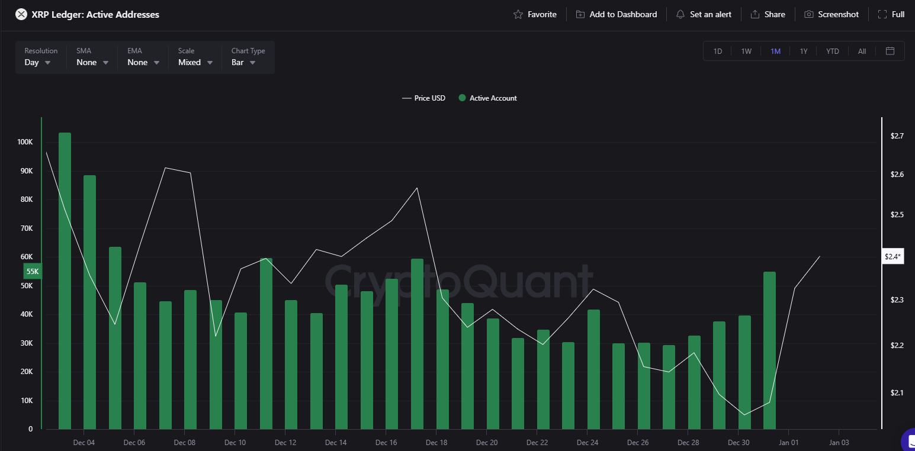Click the Dec 18 x-axis label

436,443
